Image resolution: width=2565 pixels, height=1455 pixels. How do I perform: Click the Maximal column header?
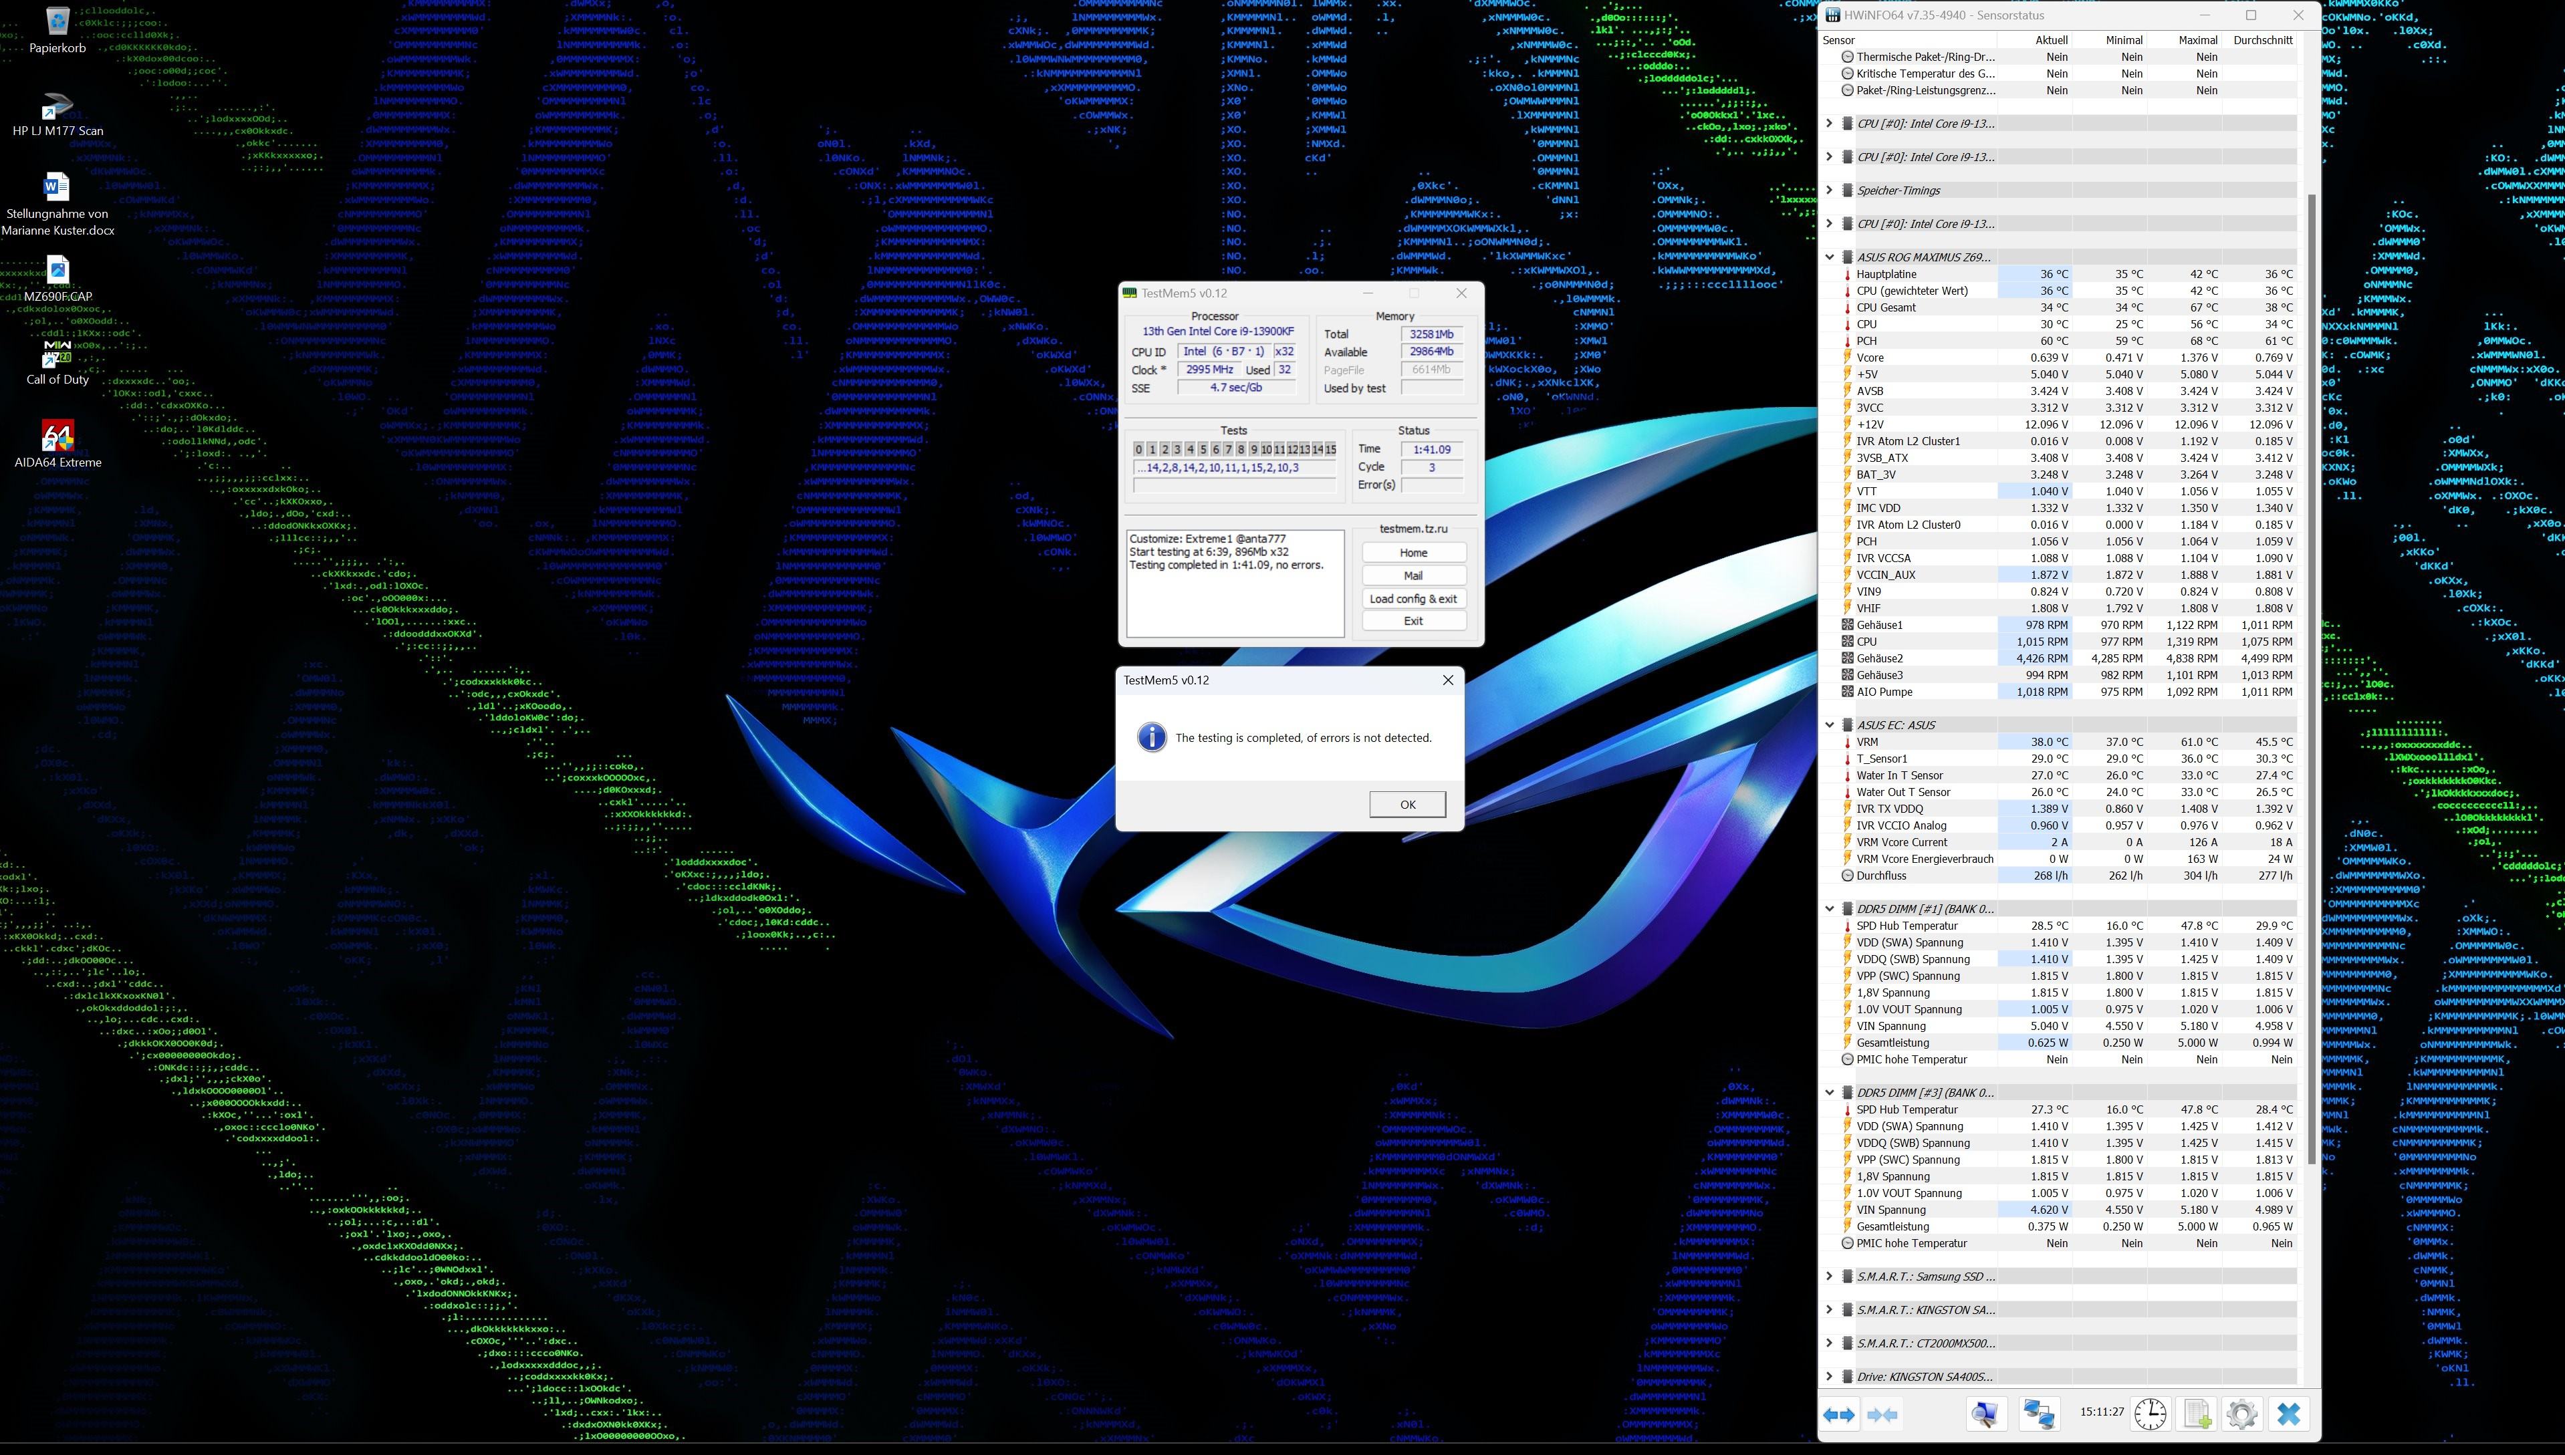point(2197,40)
